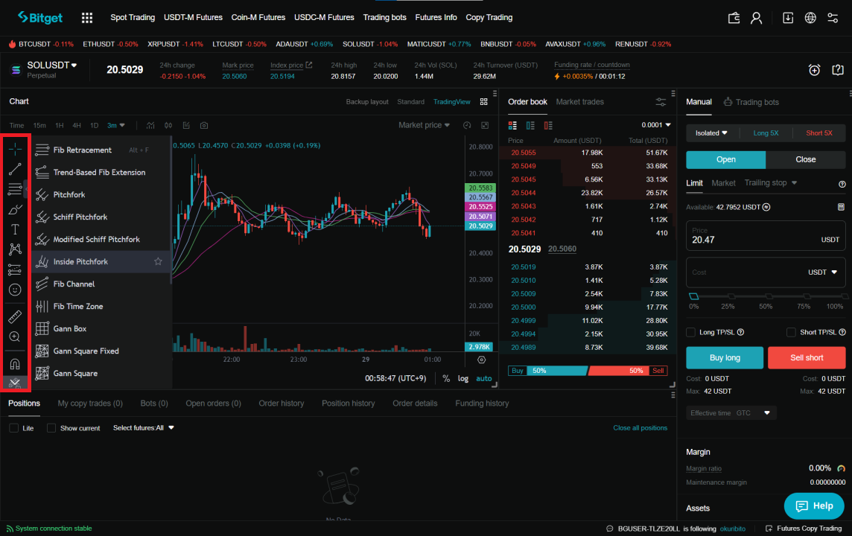Show buy orders only in order book
This screenshot has width=852, height=536.
tap(530, 126)
